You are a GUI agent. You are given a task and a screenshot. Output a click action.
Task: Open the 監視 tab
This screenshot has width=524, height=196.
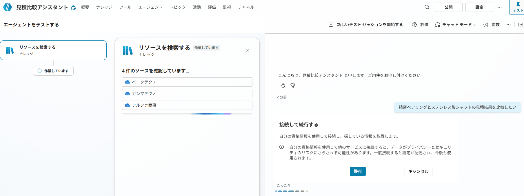click(227, 7)
